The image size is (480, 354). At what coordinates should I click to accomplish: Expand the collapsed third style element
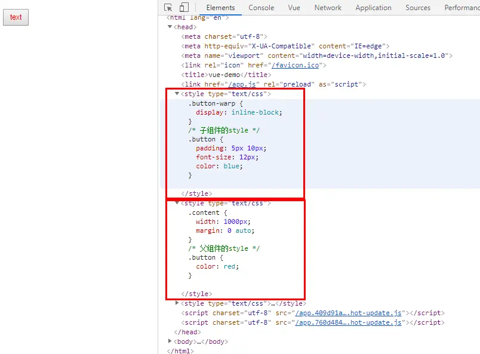(177, 303)
